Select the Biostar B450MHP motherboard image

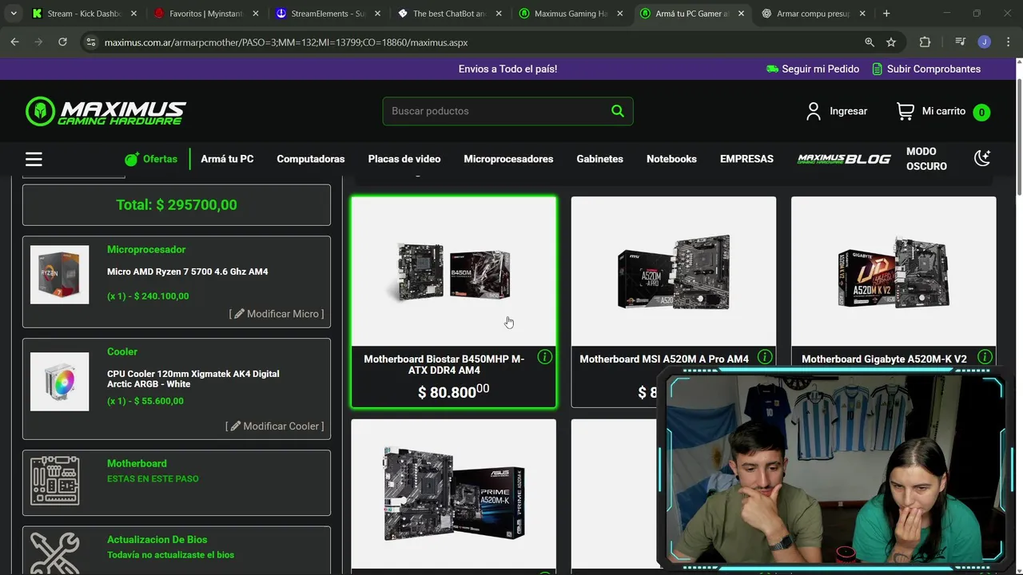pyautogui.click(x=454, y=273)
